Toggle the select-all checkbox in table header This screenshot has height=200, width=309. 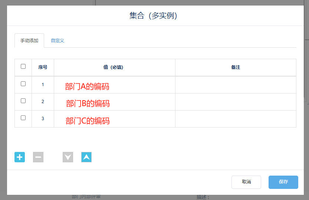coord(23,67)
